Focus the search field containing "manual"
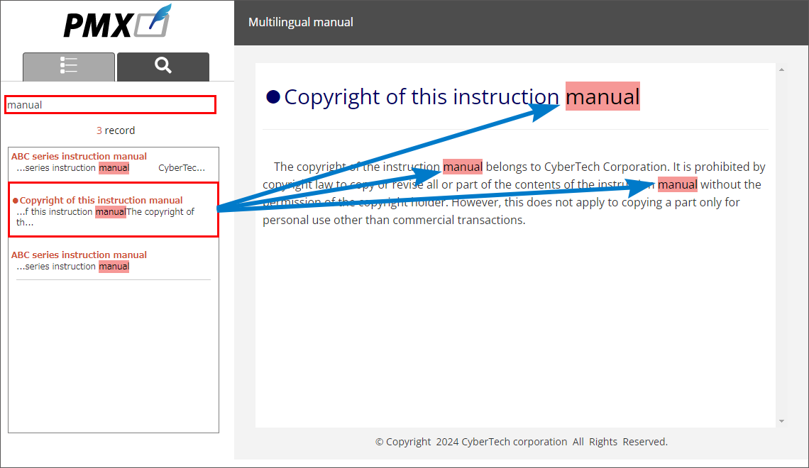The image size is (809, 468). [x=111, y=105]
